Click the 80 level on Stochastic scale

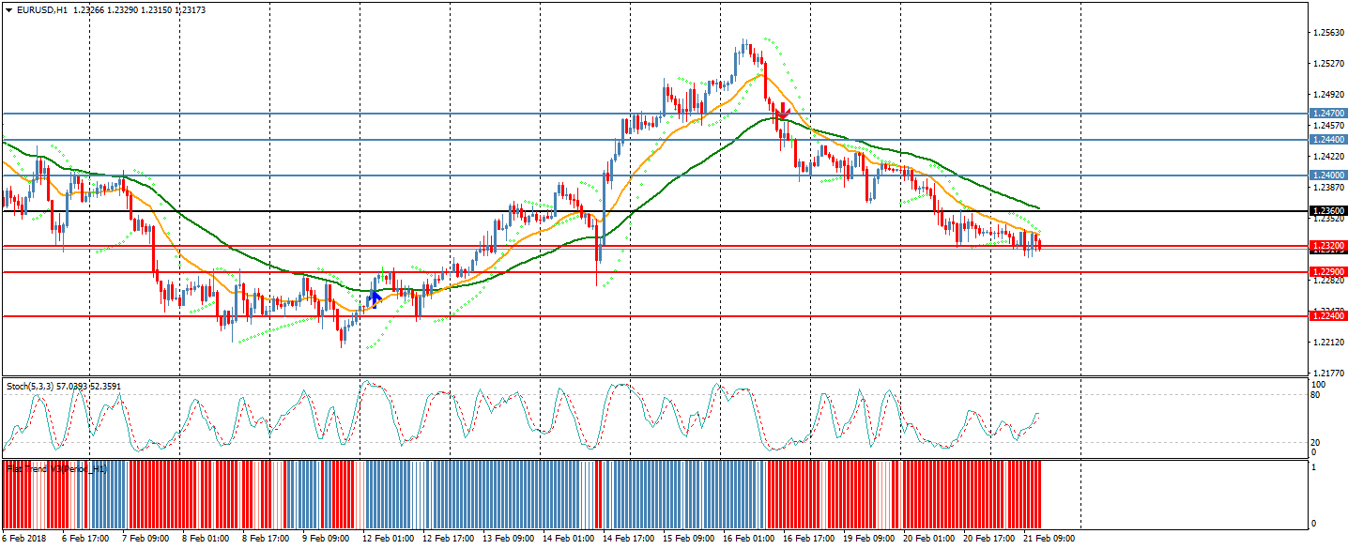pos(1317,395)
